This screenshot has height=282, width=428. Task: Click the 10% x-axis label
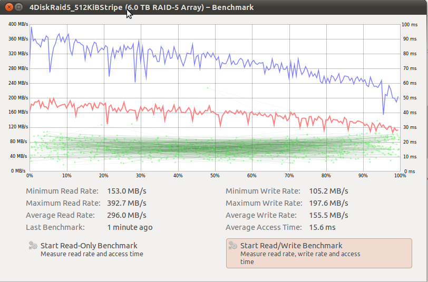(x=66, y=176)
